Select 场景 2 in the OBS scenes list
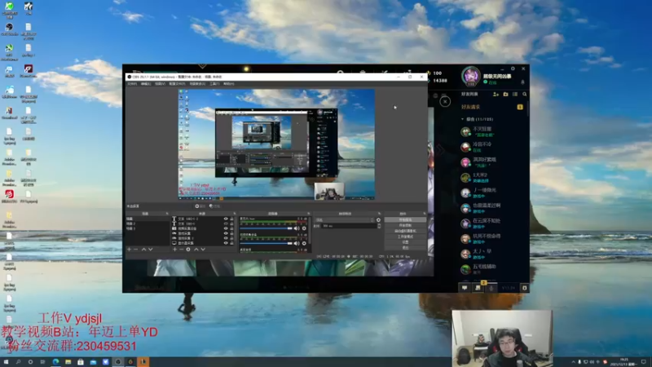The image size is (652, 367). click(x=148, y=223)
